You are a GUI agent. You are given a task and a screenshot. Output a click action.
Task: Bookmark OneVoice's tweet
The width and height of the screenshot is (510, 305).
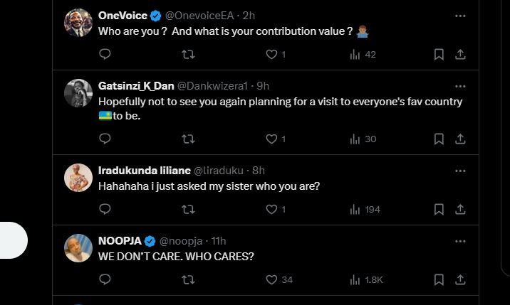[x=439, y=54]
